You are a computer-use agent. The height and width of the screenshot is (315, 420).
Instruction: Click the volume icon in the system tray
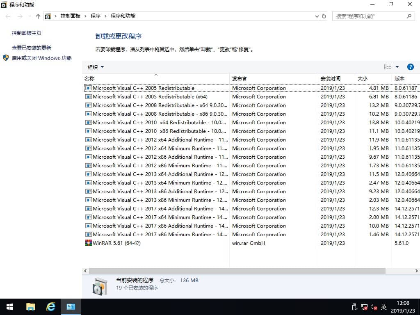tap(373, 306)
